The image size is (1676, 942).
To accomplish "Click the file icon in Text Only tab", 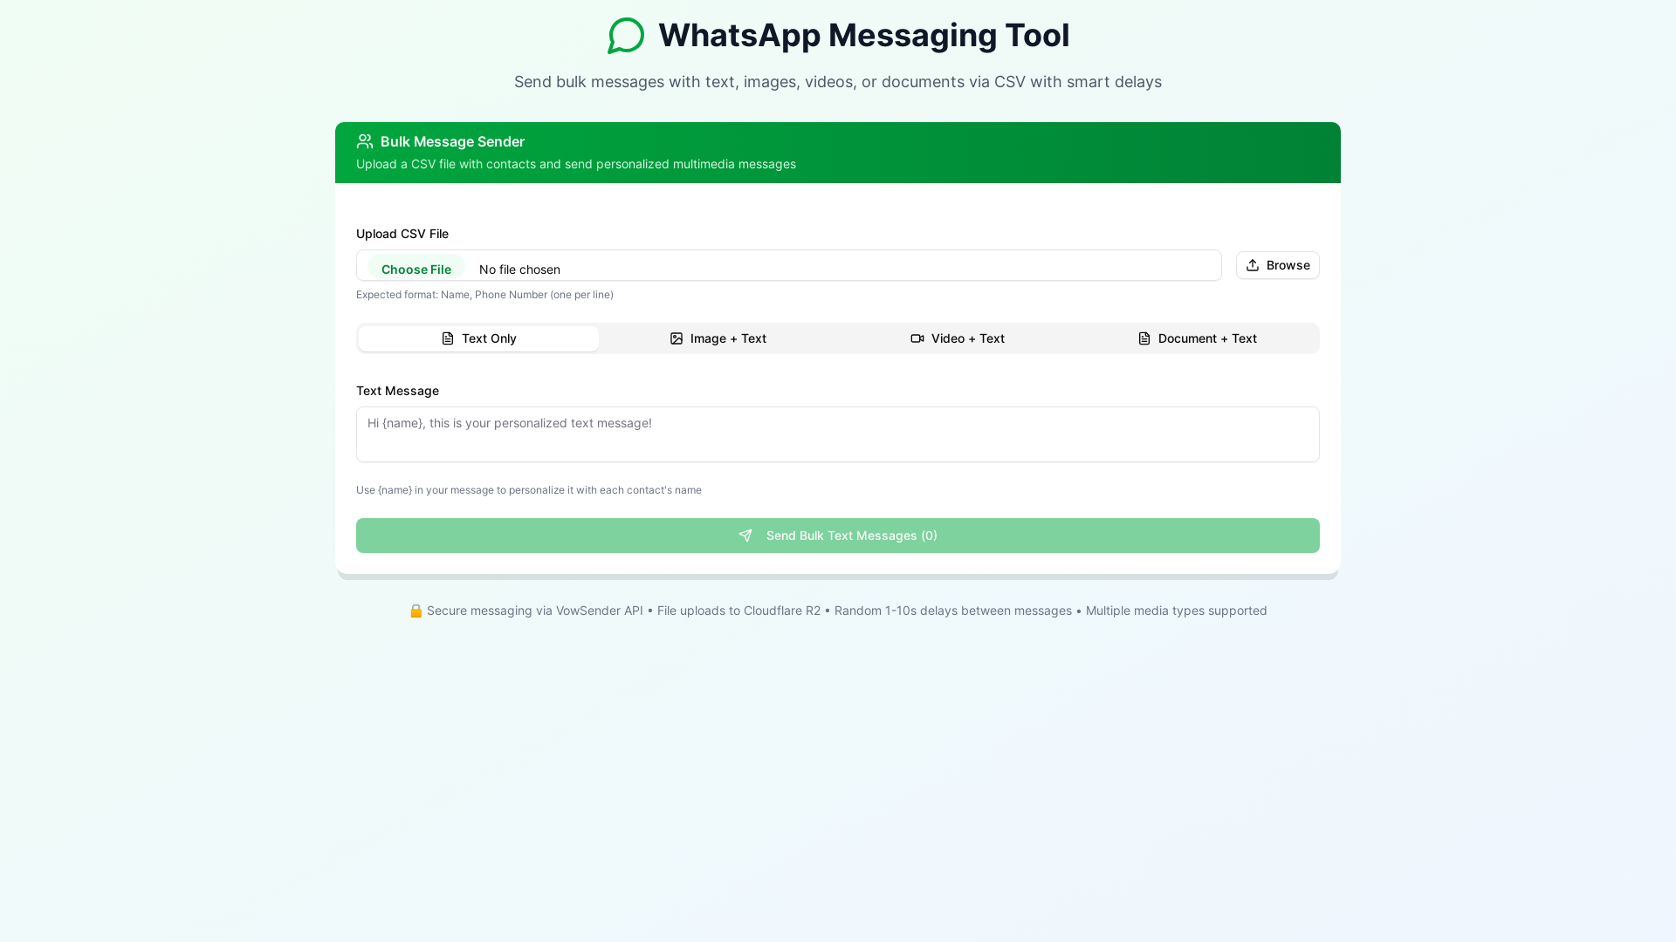I will coord(448,338).
